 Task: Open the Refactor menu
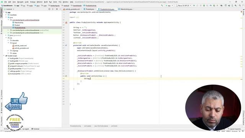(x=39, y=2)
